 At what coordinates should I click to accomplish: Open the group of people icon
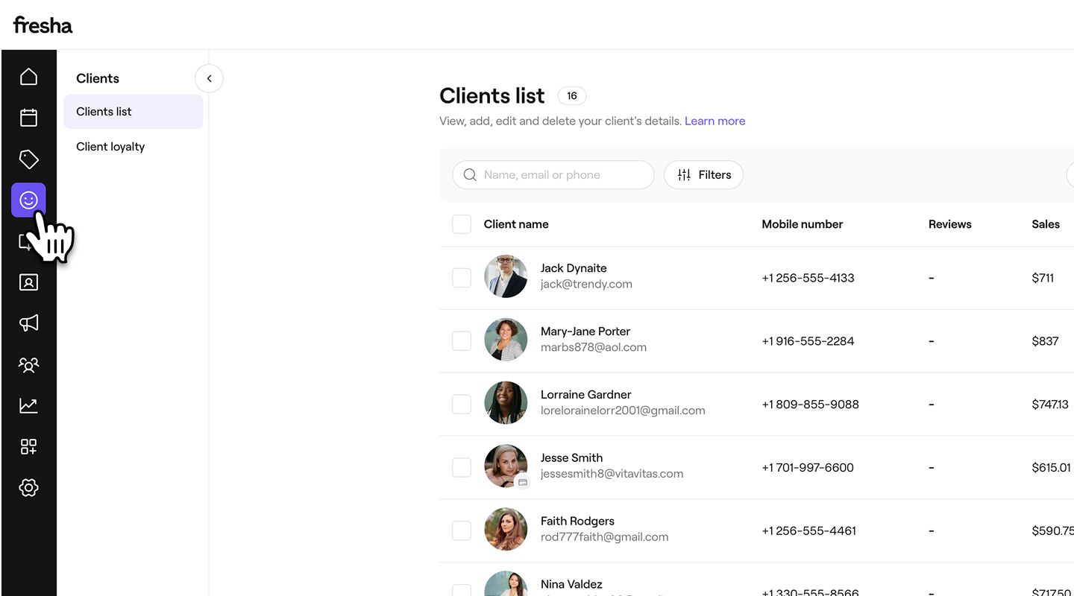pyautogui.click(x=28, y=364)
